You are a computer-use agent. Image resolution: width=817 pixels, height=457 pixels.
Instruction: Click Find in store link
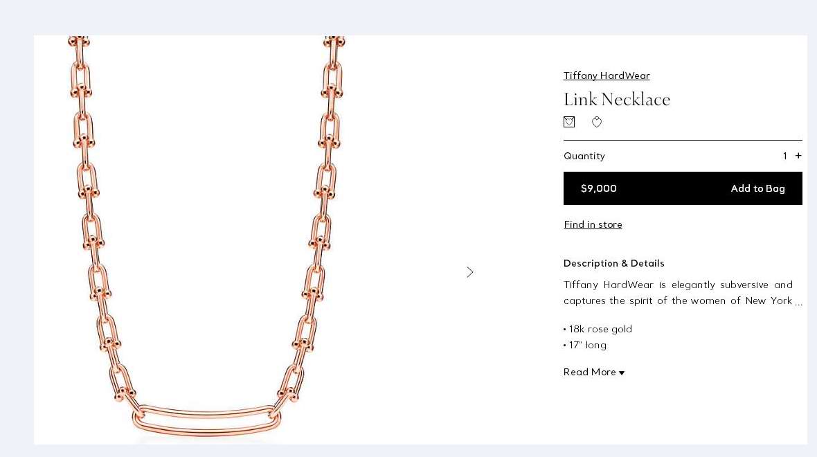[593, 224]
